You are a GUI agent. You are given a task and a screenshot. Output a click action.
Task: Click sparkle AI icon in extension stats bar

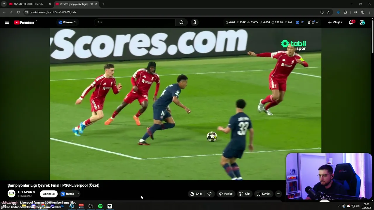pyautogui.click(x=317, y=22)
